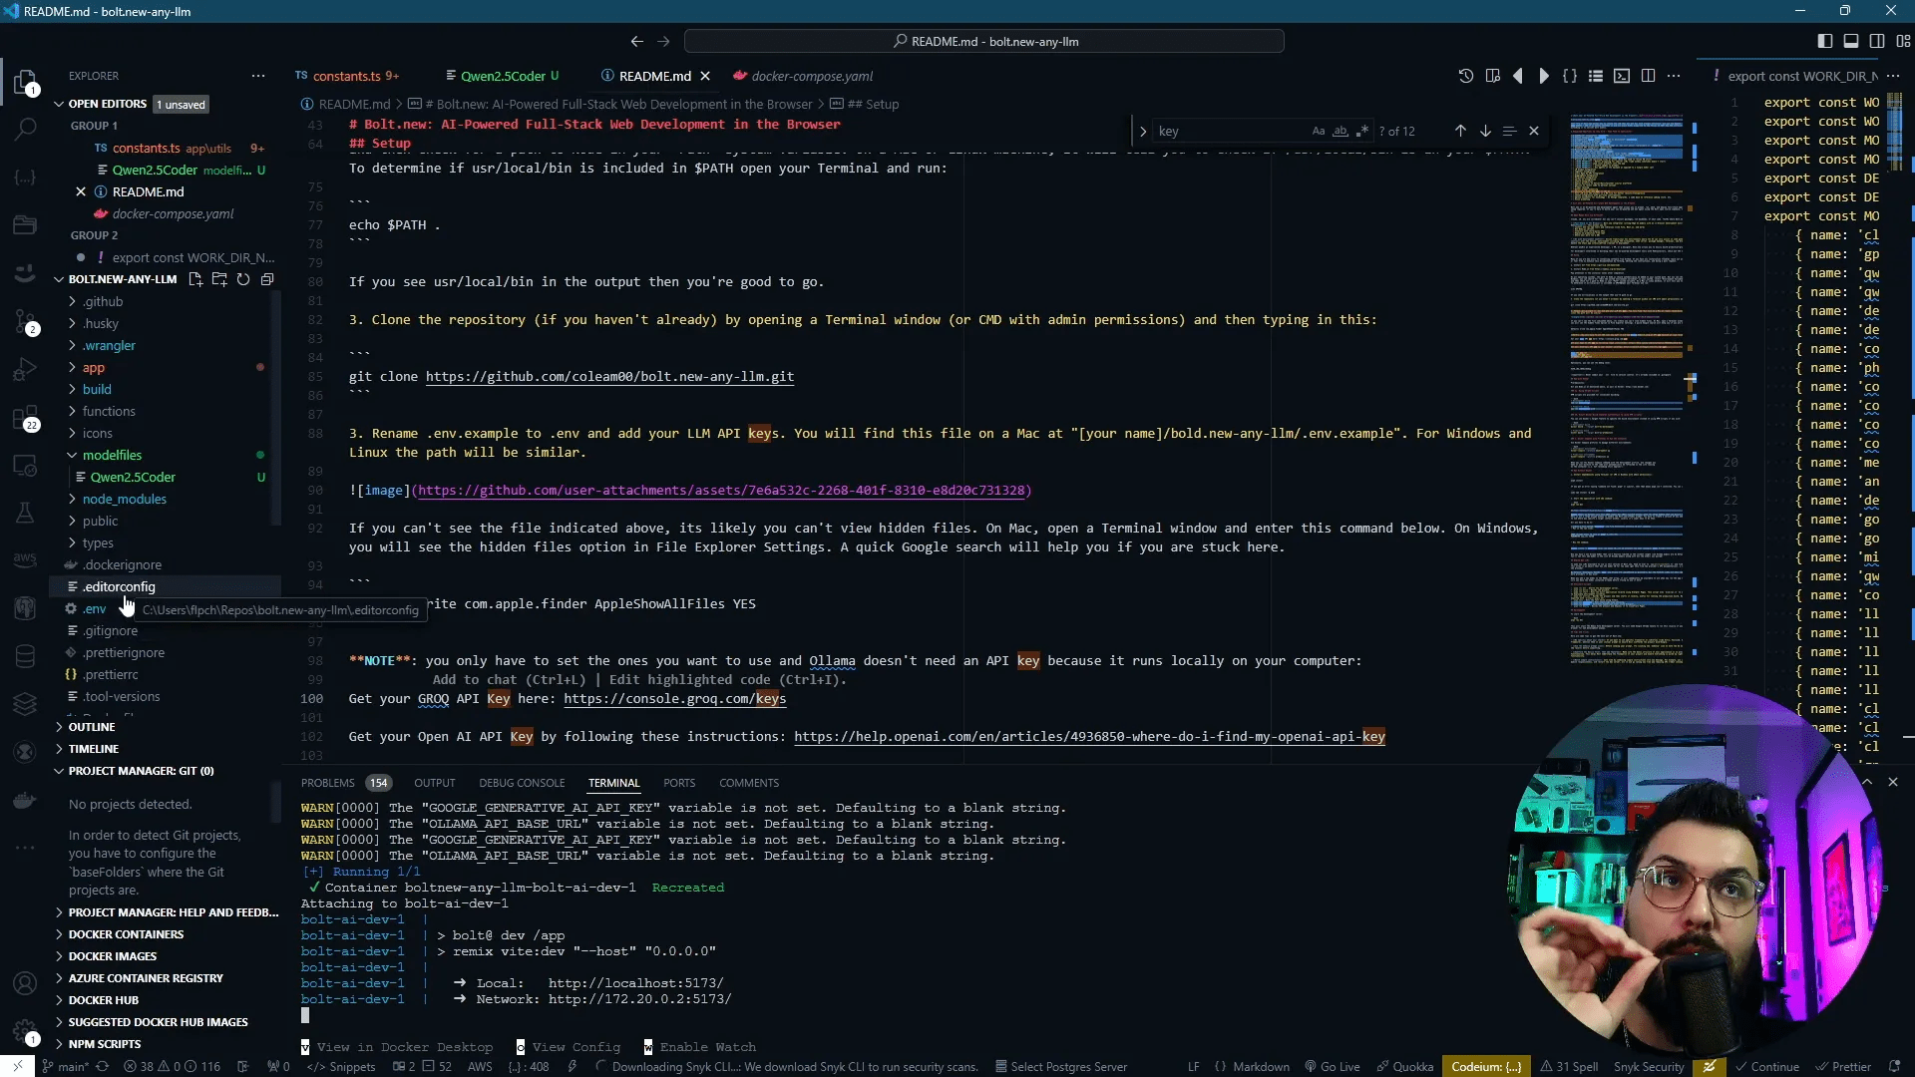Go to next match in find widget
The height and width of the screenshot is (1077, 1915).
point(1485,131)
